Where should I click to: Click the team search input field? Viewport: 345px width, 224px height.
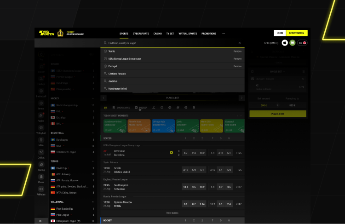click(170, 43)
